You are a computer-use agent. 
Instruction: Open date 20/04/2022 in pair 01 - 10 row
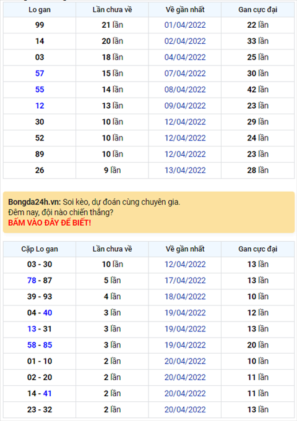[x=185, y=361]
